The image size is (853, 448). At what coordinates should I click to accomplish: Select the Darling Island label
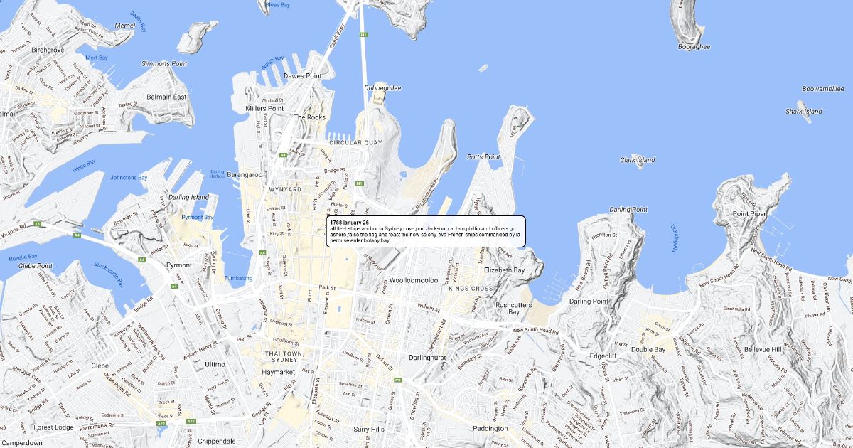(189, 197)
